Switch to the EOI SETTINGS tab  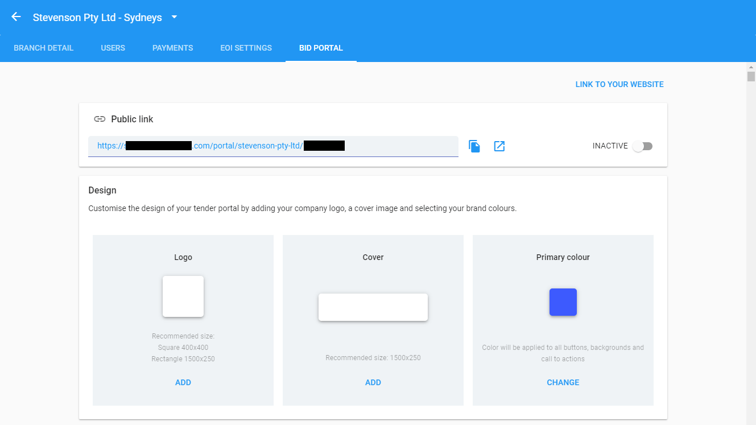click(246, 48)
